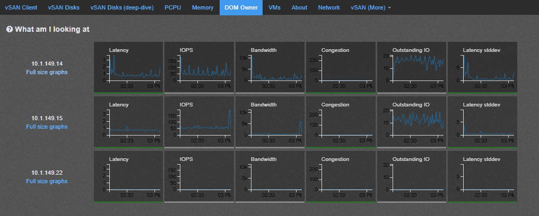Screen dimensions: 539x216
Task: Switch to the About tab
Action: (299, 7)
